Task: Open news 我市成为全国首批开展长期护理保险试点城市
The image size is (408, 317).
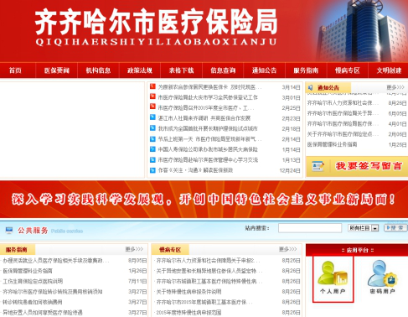Action: (x=208, y=128)
